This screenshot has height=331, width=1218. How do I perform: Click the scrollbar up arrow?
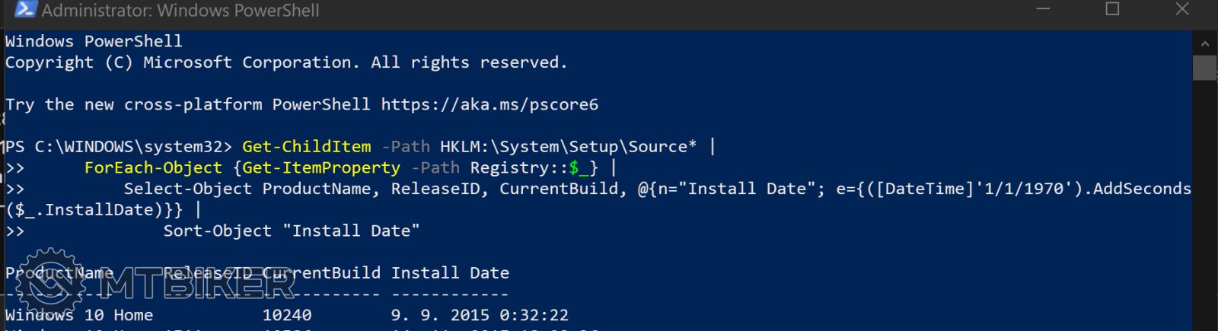(1204, 43)
